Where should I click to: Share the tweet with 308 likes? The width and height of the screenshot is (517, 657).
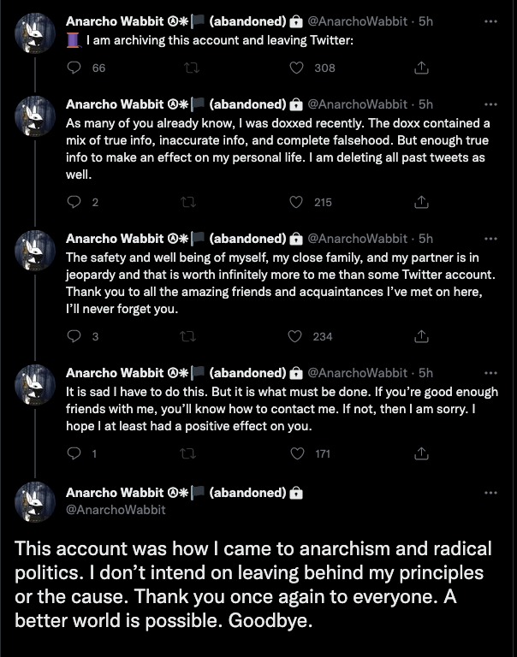pyautogui.click(x=421, y=68)
